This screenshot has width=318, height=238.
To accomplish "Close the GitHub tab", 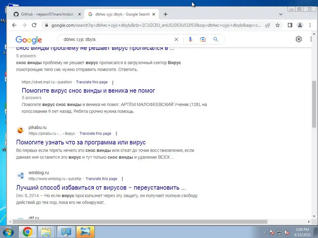I will pyautogui.click(x=79, y=14).
